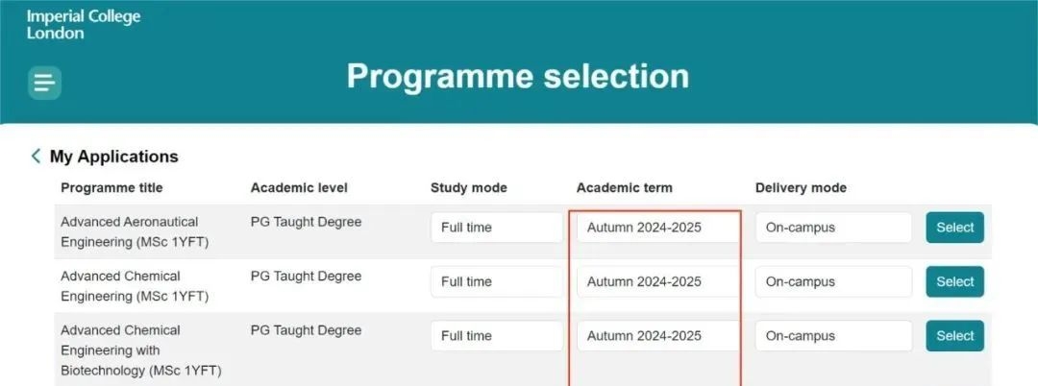
Task: Open Academic term for Advanced Chemical Engineering
Action: 658,281
